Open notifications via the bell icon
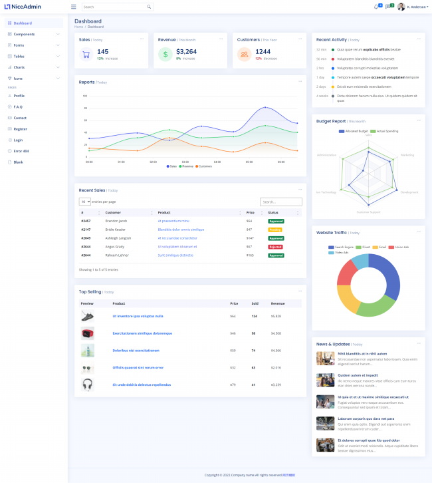The height and width of the screenshot is (483, 432). pos(376,7)
